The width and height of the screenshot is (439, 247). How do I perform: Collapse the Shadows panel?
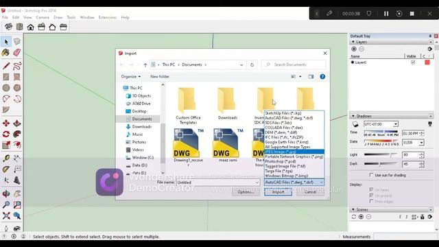pyautogui.click(x=353, y=116)
